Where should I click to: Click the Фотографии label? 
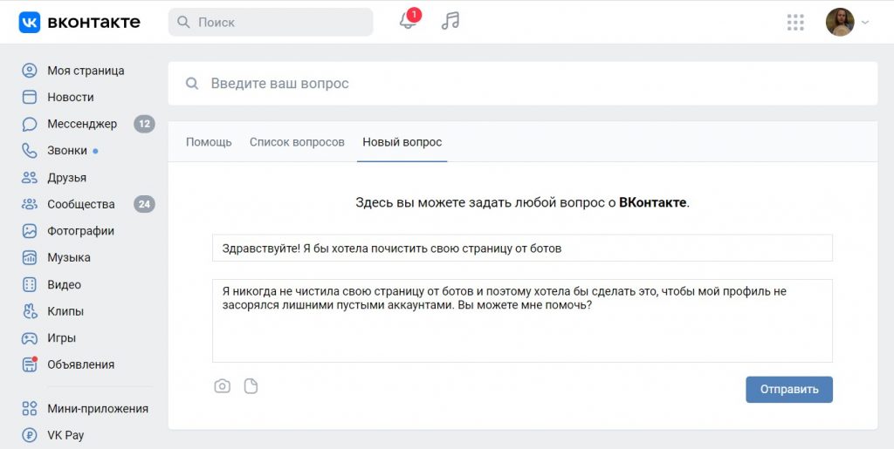coord(80,231)
